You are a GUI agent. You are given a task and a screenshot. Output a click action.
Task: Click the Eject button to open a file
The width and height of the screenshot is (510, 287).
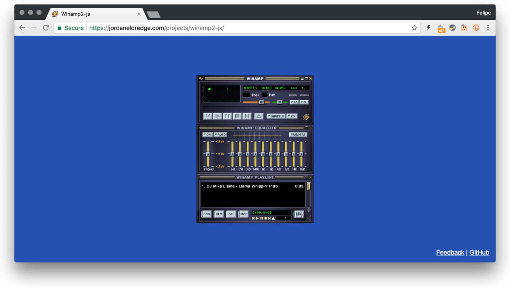coord(259,116)
